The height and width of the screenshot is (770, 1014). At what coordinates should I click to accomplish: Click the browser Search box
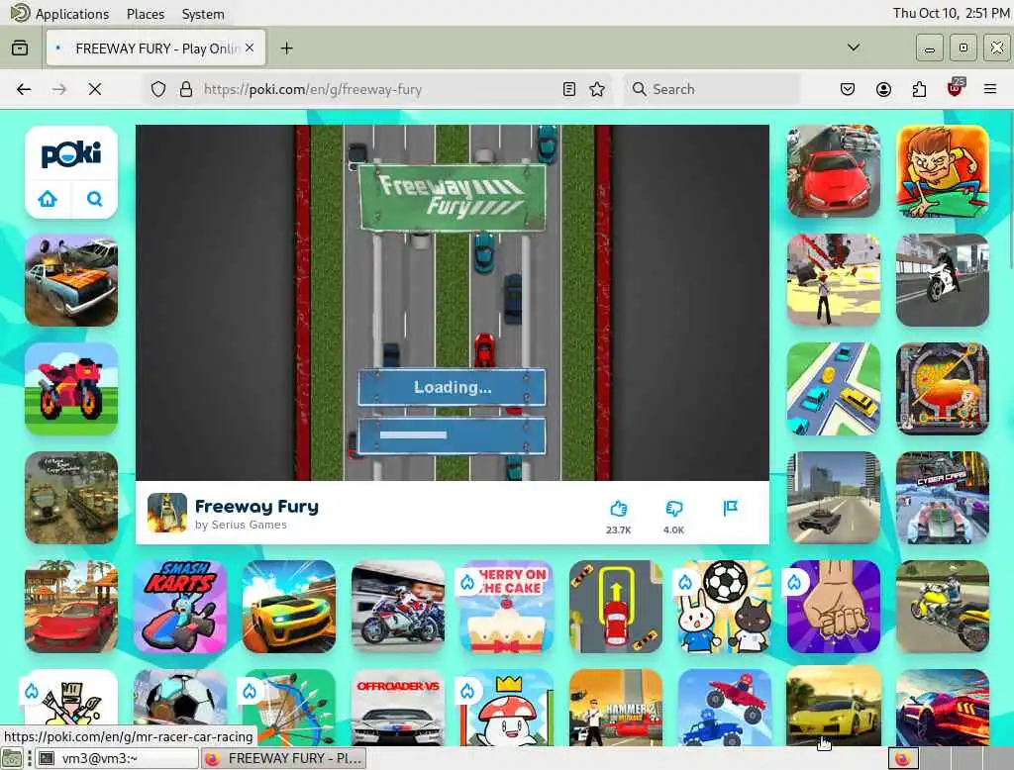tap(711, 89)
